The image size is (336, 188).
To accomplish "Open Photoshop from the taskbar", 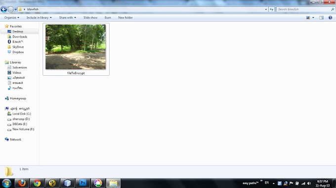I will click(x=83, y=183).
